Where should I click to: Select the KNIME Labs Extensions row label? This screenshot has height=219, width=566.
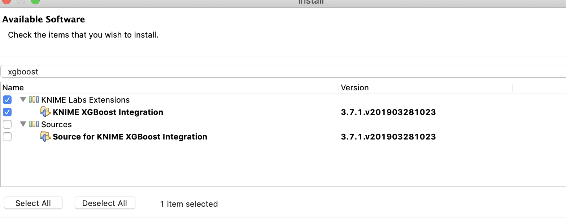tap(86, 100)
